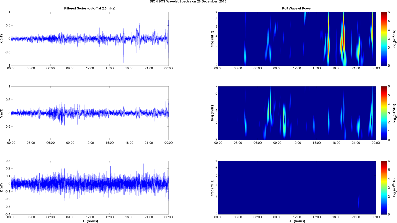Click 'freq (mHz)' label of Z spectrogram

(x=212, y=188)
